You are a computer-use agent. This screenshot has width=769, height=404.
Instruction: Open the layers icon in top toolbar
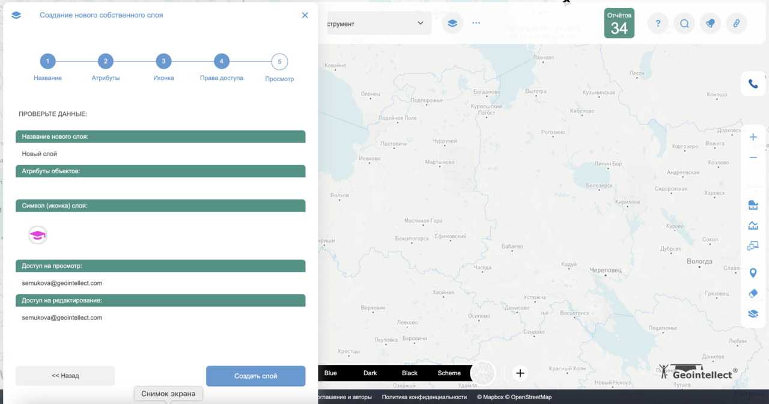pyautogui.click(x=452, y=23)
